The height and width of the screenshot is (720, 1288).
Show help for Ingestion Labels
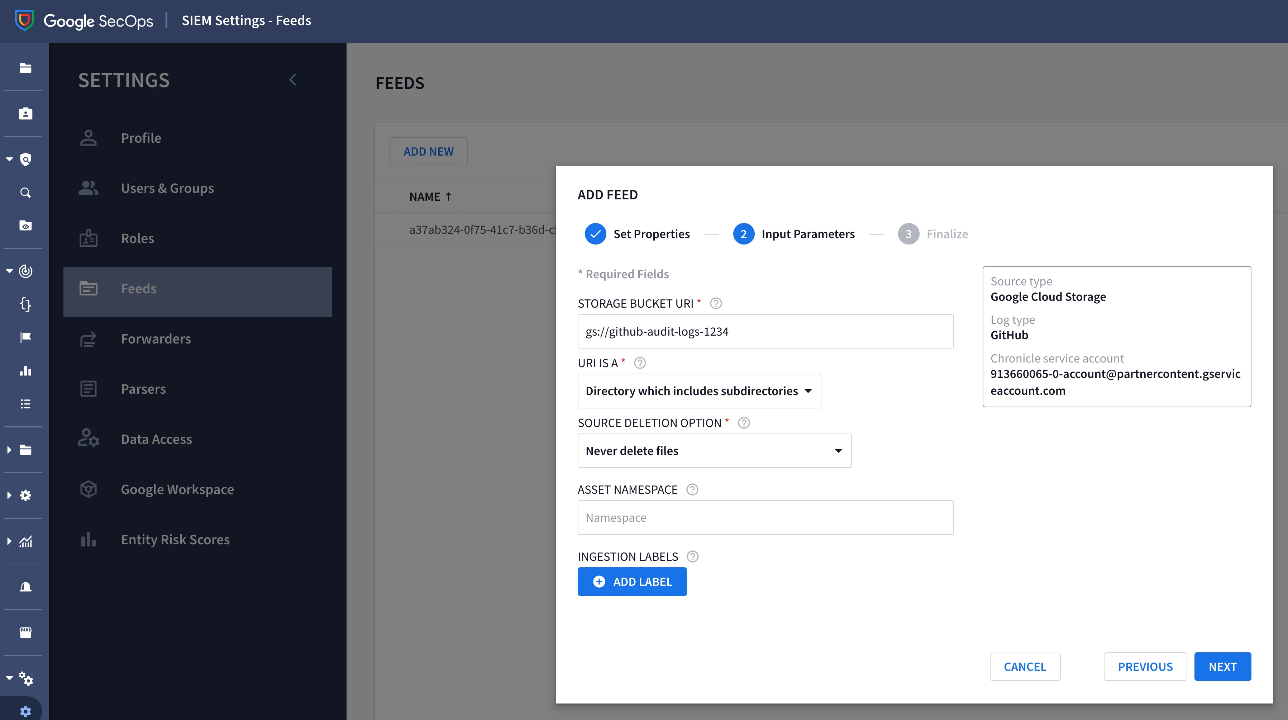click(692, 556)
